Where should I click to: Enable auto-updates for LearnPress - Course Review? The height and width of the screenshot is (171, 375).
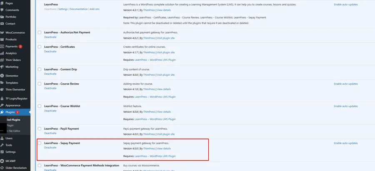coord(345,84)
